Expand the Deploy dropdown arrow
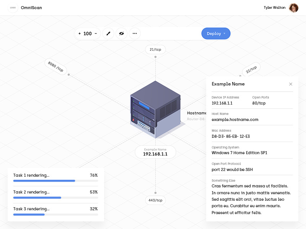Image resolution: width=306 pixels, height=229 pixels. click(x=225, y=34)
